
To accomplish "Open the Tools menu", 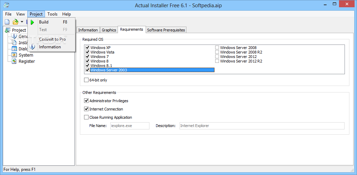I will point(52,14).
